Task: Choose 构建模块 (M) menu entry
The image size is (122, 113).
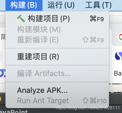Action: (x=57, y=29)
